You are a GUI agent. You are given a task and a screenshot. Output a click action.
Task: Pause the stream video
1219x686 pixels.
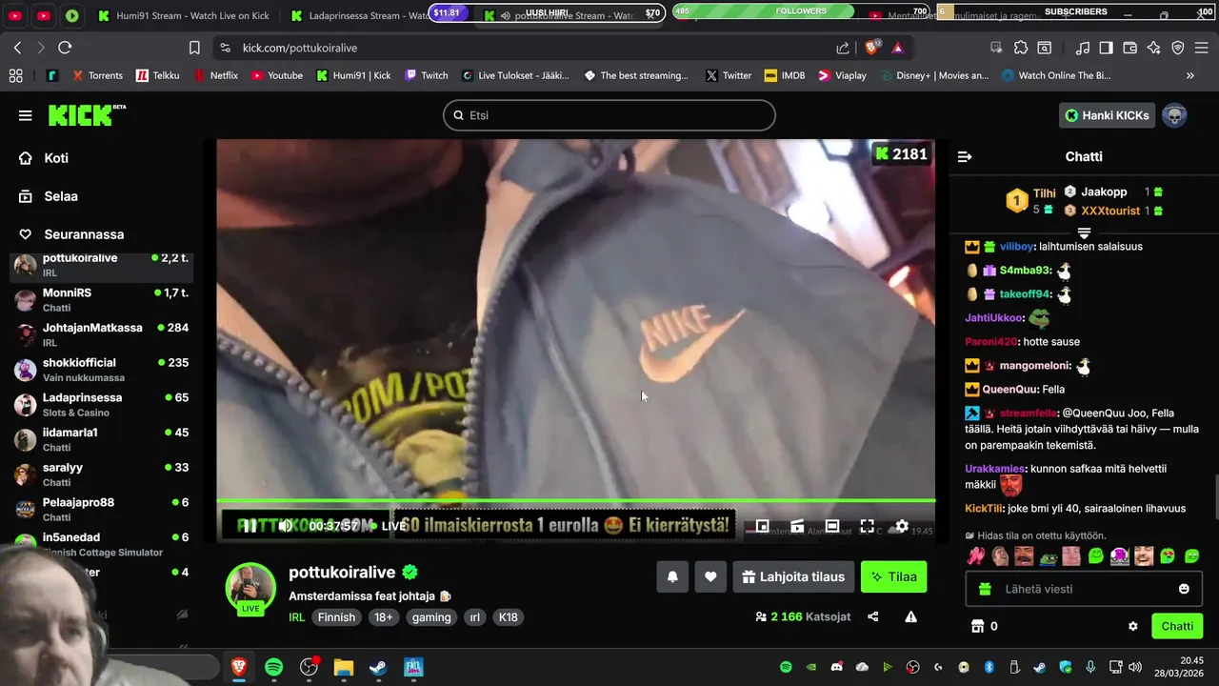(249, 526)
